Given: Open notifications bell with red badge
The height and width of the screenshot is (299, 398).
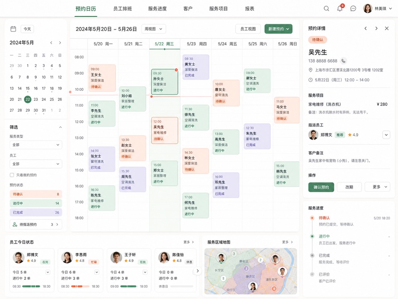Looking at the screenshot, I should [x=340, y=8].
